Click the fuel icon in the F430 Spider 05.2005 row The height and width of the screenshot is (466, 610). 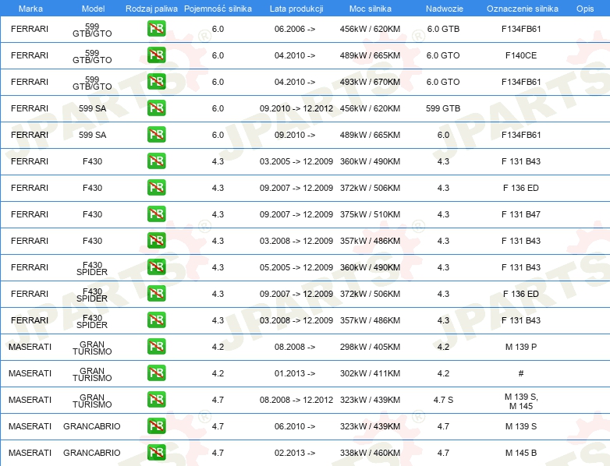pyautogui.click(x=156, y=267)
